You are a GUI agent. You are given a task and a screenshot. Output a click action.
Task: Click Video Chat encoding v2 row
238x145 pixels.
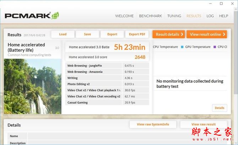[x=107, y=96]
